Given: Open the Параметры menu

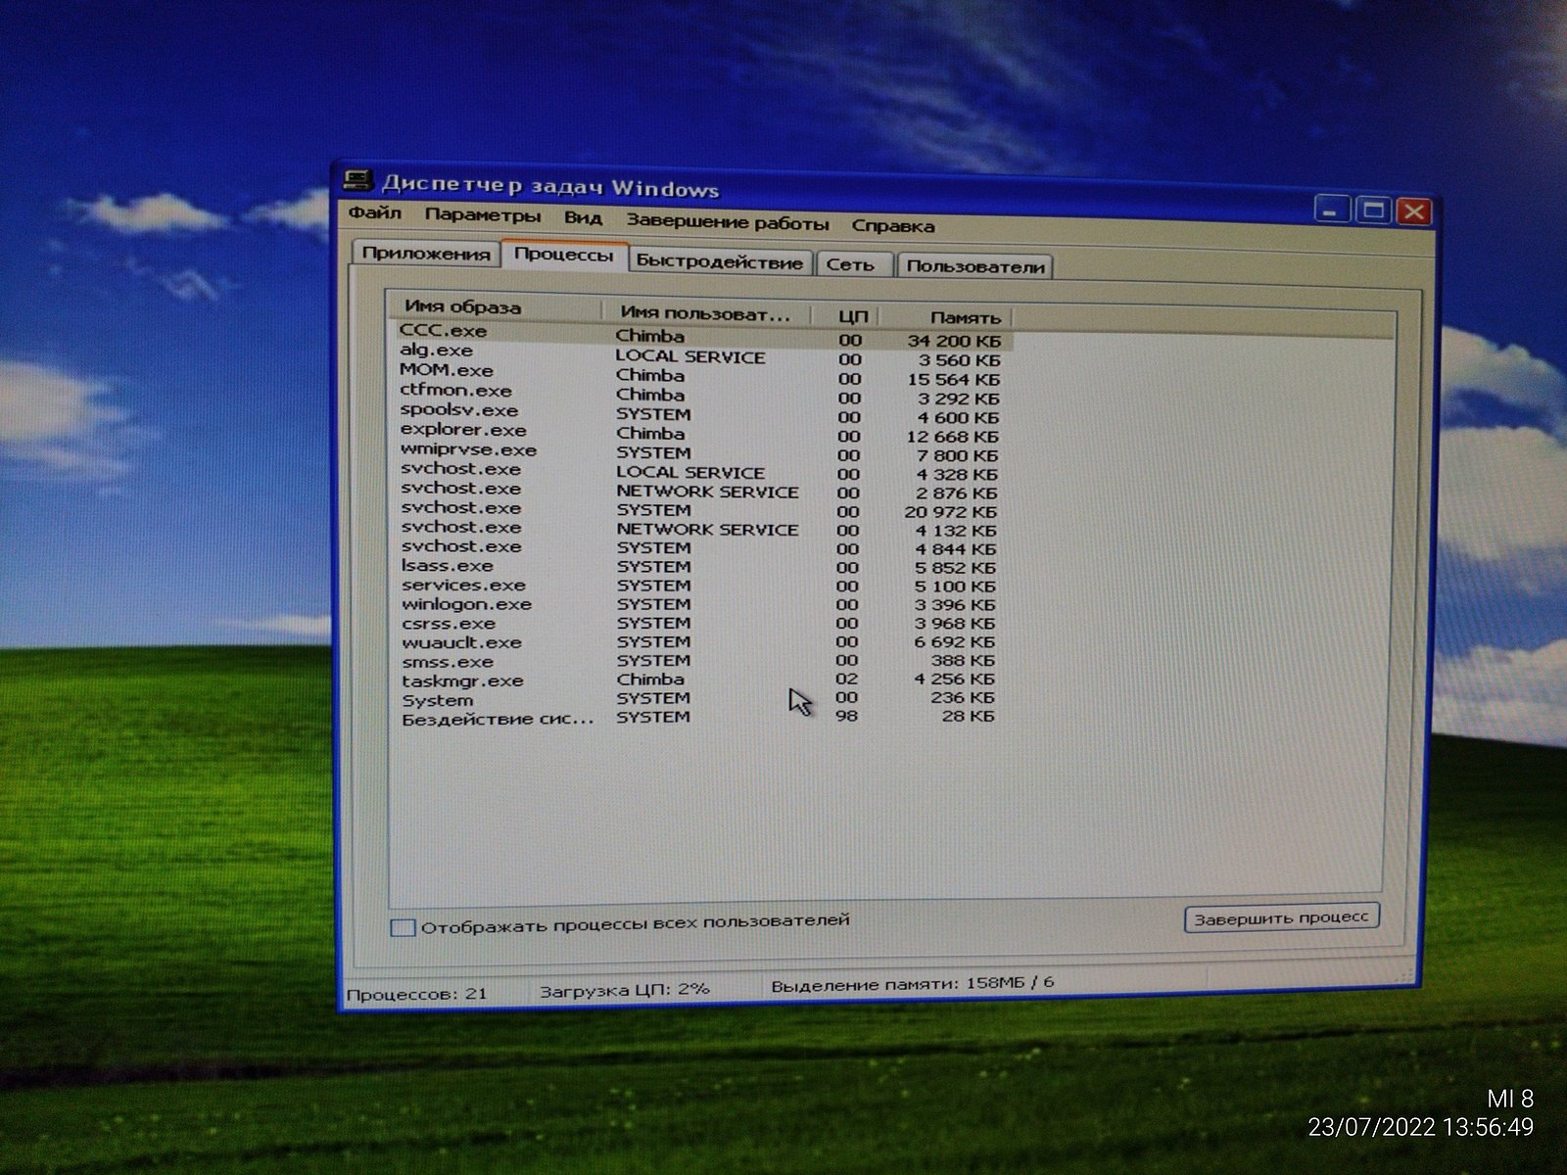Looking at the screenshot, I should coord(483,215).
